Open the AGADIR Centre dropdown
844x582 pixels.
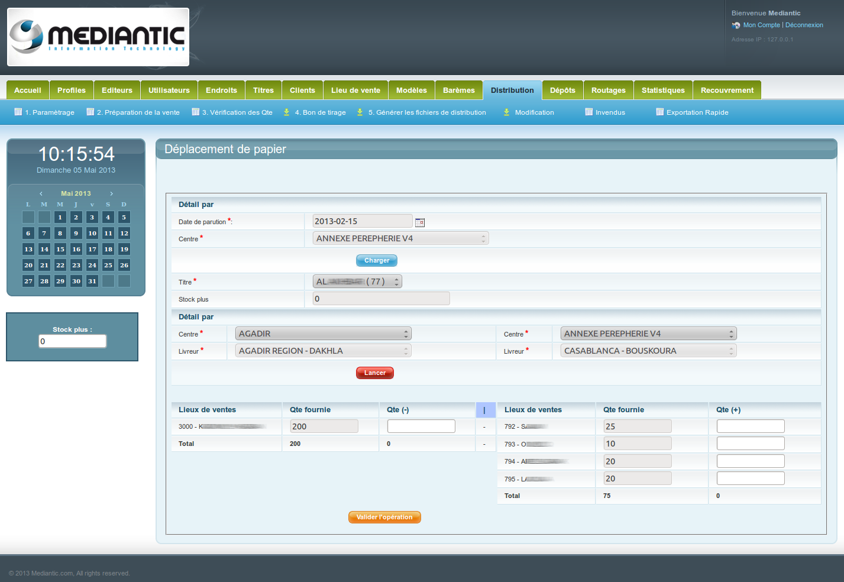point(324,334)
